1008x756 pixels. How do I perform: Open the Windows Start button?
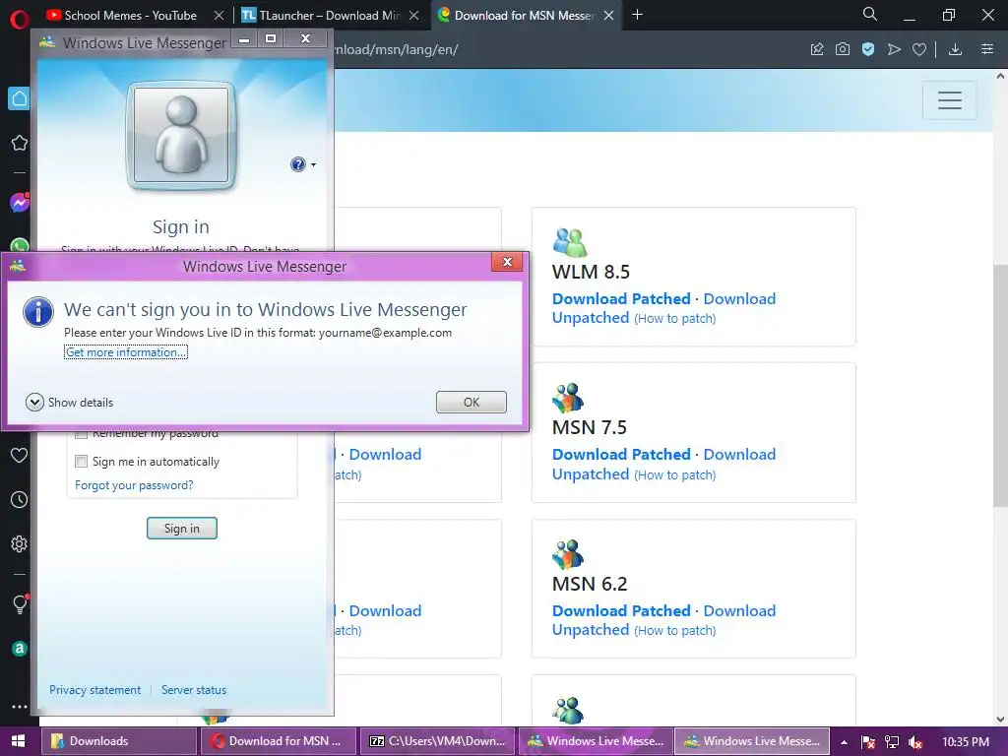tap(18, 741)
